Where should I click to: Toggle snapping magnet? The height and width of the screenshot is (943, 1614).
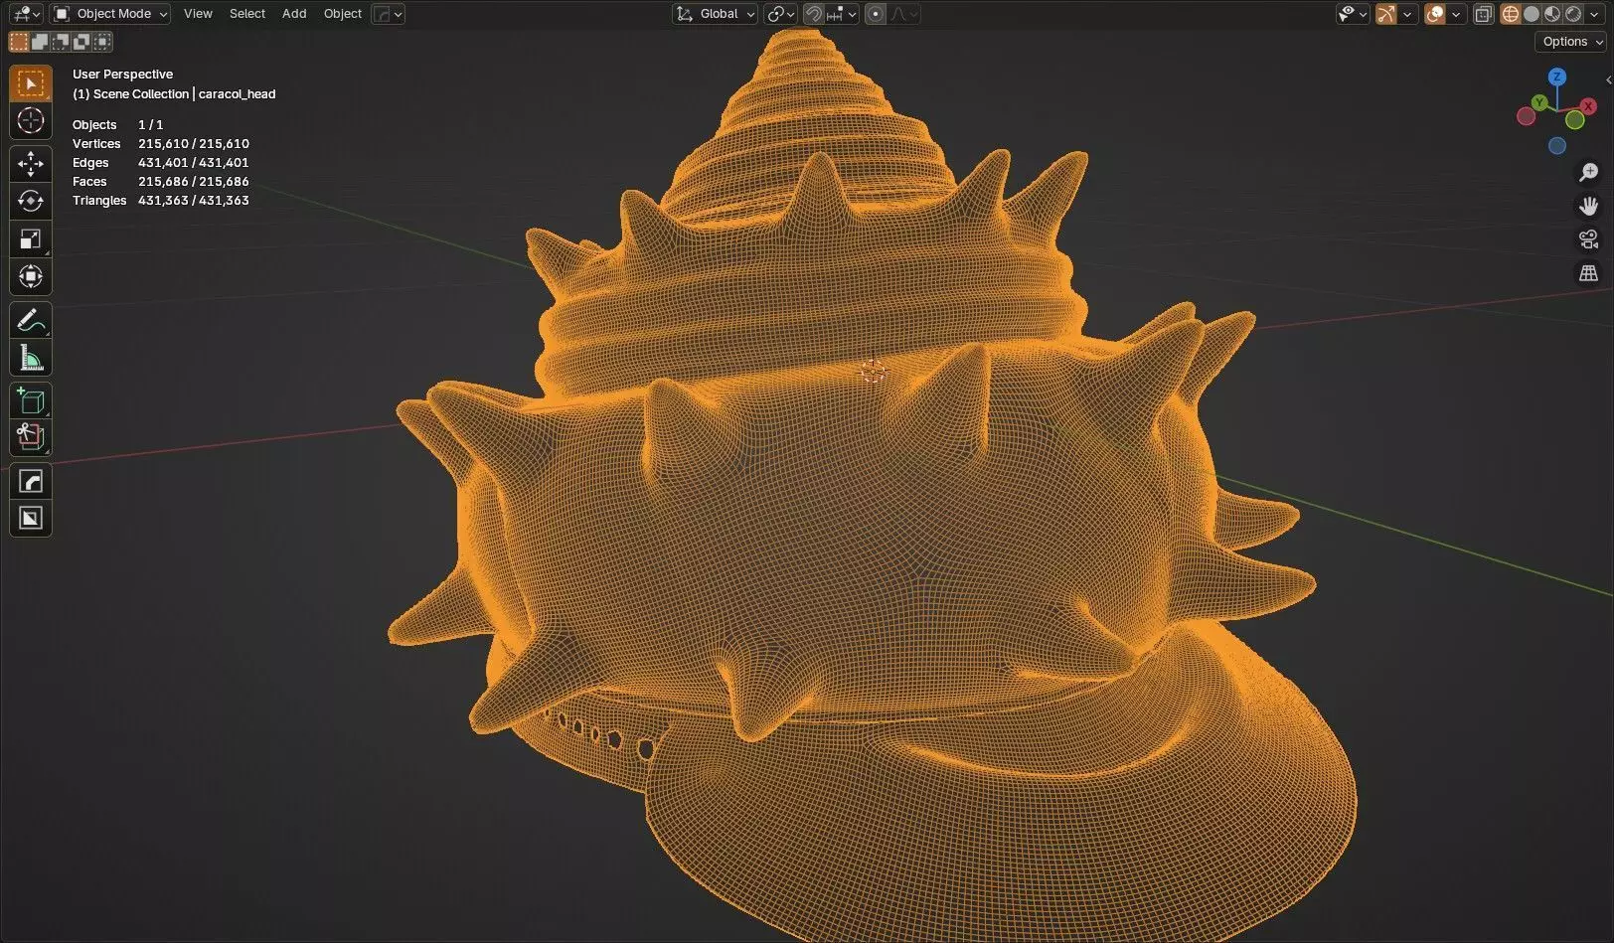point(814,14)
